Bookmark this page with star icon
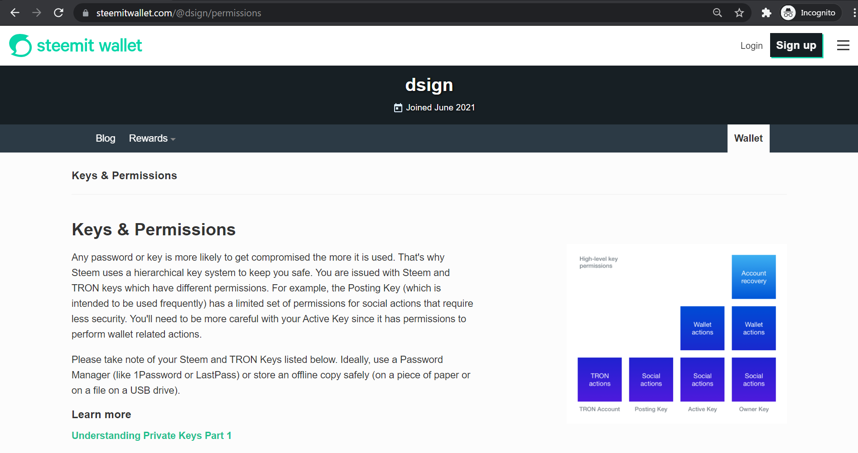858x453 pixels. (739, 13)
